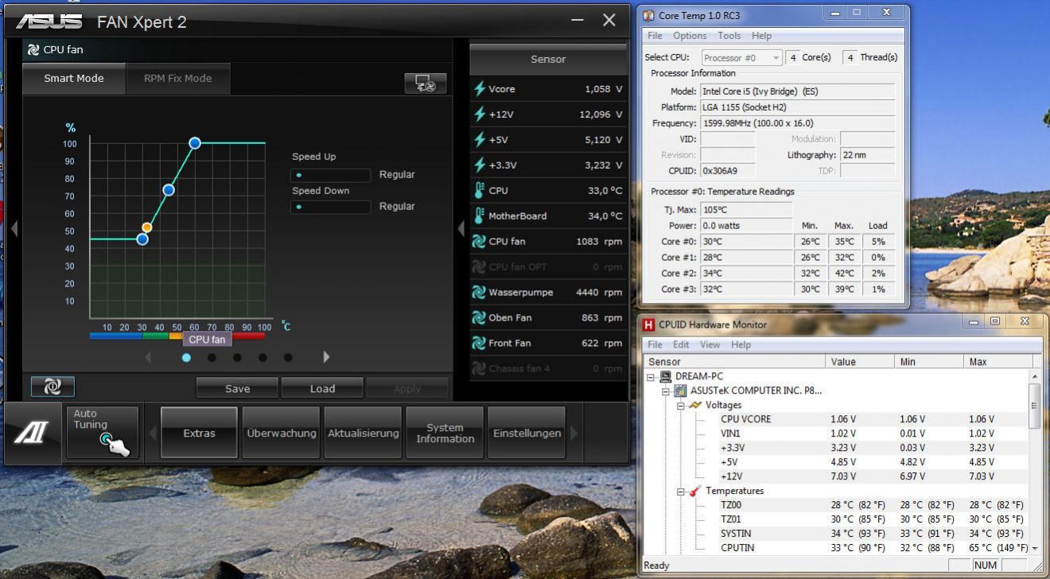Open the Einstellungen section
Image resolution: width=1050 pixels, height=579 pixels.
[526, 433]
